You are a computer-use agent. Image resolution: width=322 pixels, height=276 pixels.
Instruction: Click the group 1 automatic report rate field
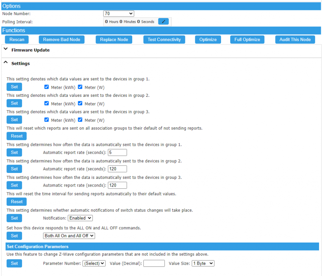[117, 152]
